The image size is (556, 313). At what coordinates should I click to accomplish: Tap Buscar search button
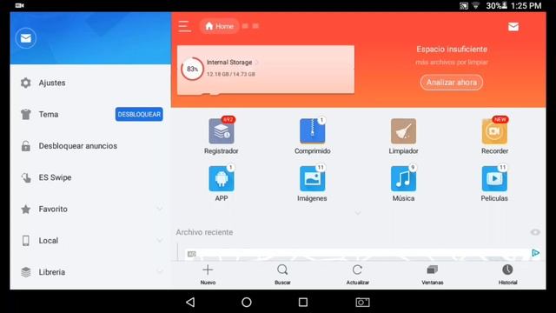[282, 275]
